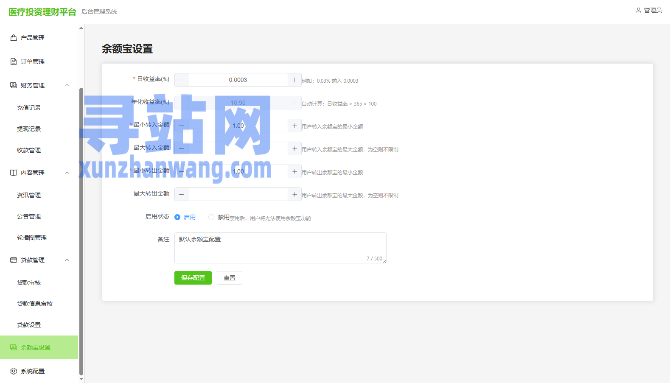The width and height of the screenshot is (670, 383).
Task: Open 贷款审核 submenu item
Action: [39, 282]
